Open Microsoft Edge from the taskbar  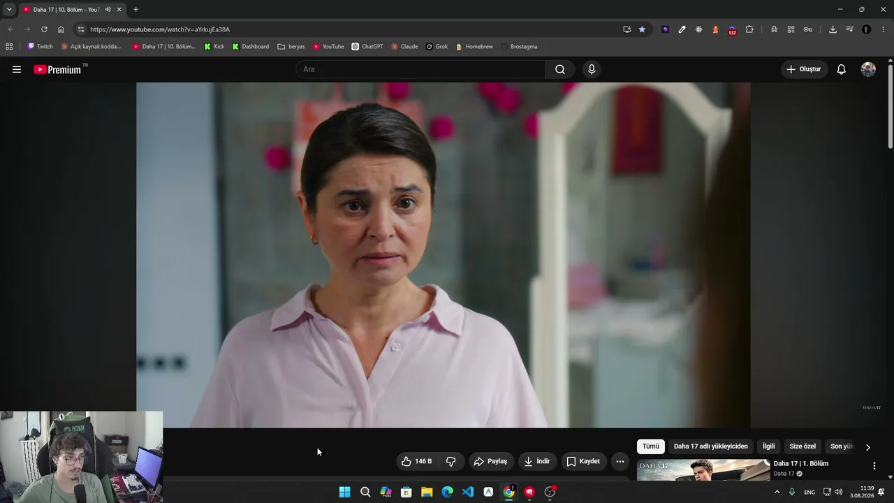tap(447, 492)
